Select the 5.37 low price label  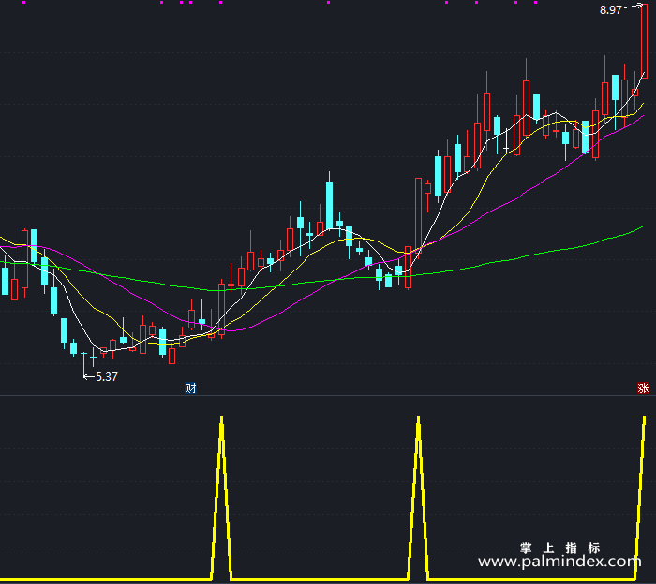click(x=107, y=377)
